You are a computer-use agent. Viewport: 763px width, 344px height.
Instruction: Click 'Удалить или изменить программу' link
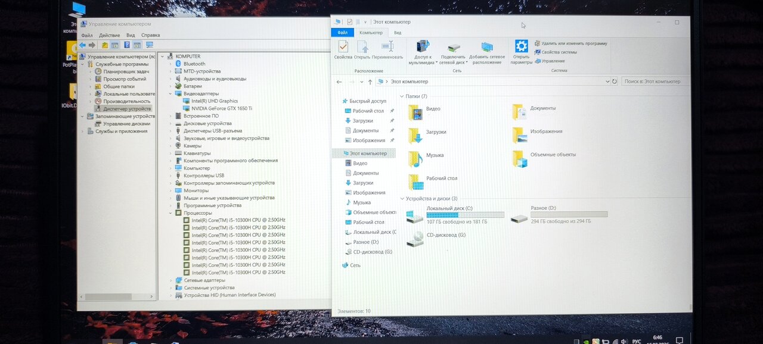574,43
